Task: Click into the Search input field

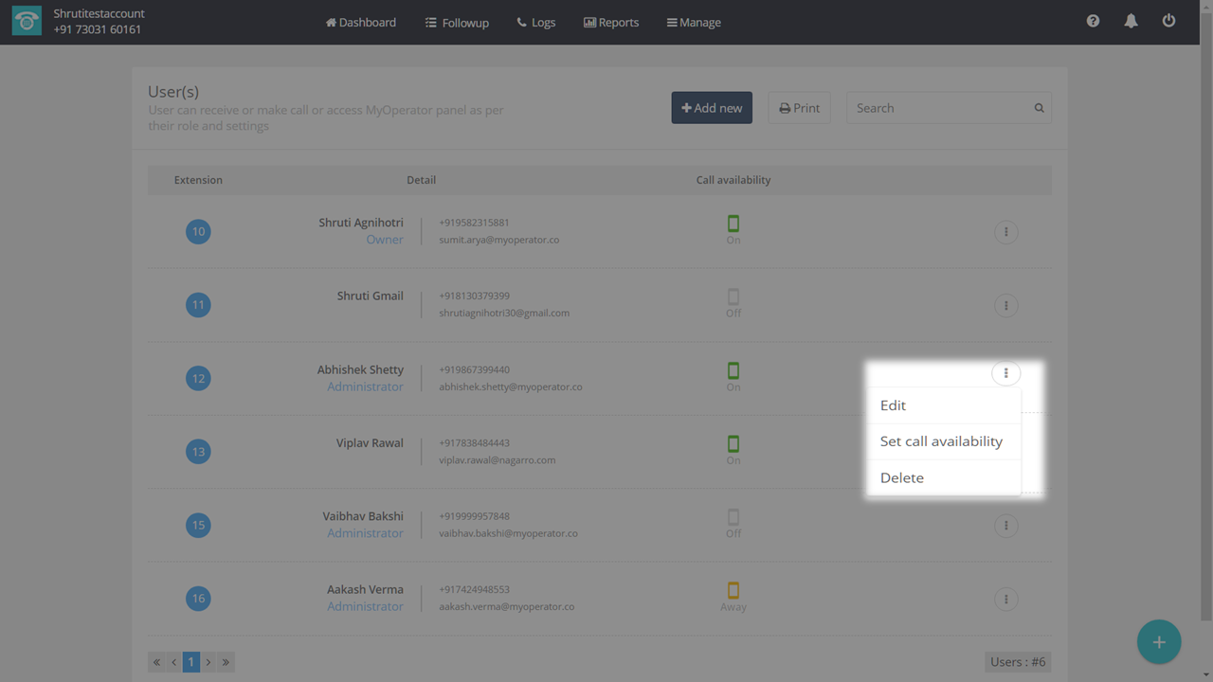Action: [938, 108]
